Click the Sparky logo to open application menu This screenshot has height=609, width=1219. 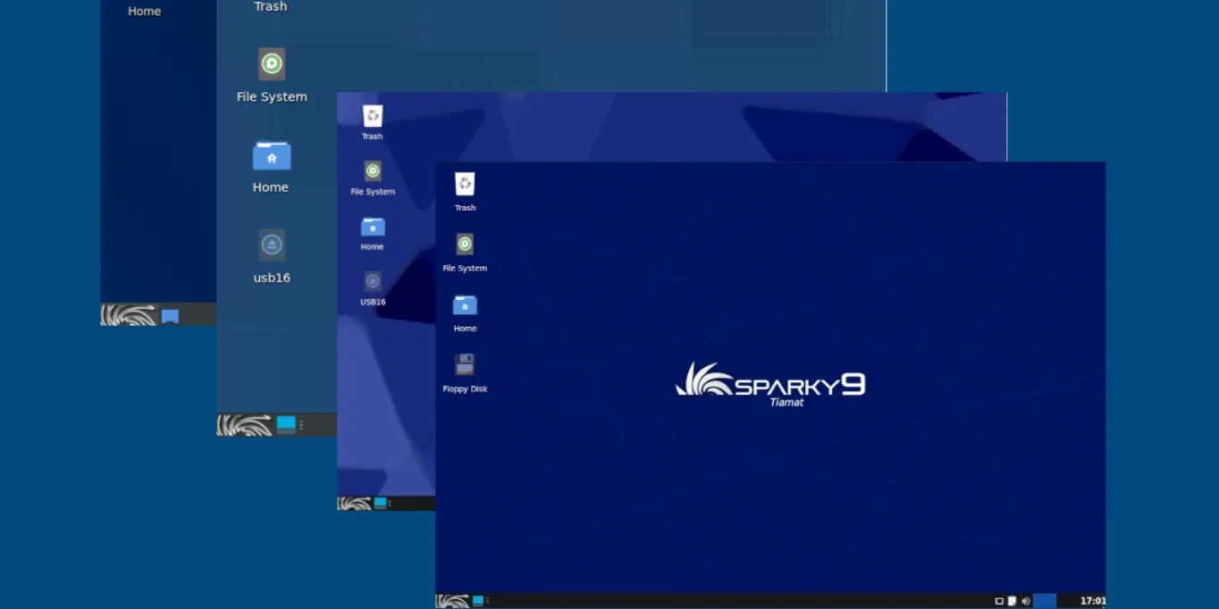(x=451, y=600)
